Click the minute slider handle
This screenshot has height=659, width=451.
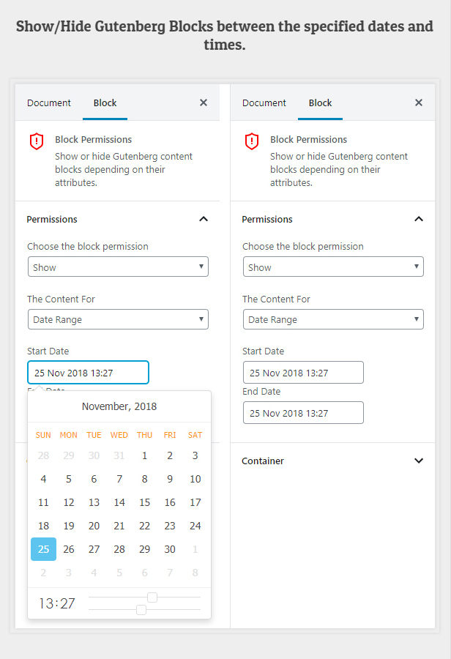coord(141,609)
